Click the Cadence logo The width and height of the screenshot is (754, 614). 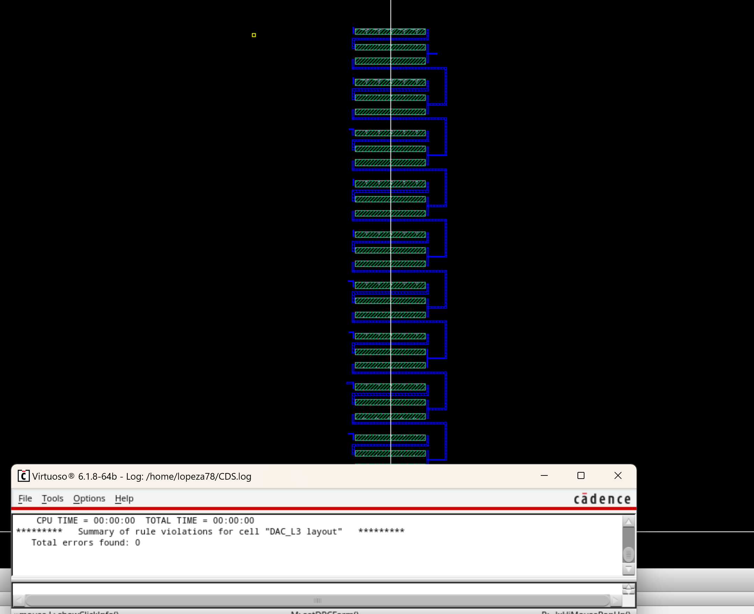602,499
